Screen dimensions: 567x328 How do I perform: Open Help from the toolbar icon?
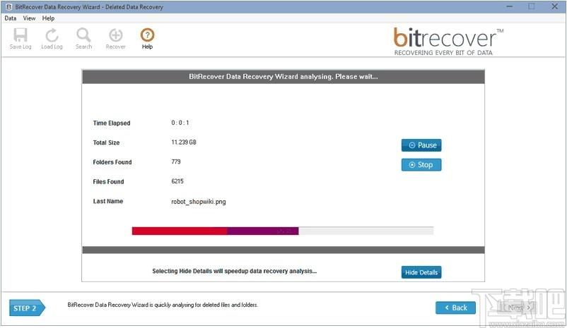click(147, 38)
